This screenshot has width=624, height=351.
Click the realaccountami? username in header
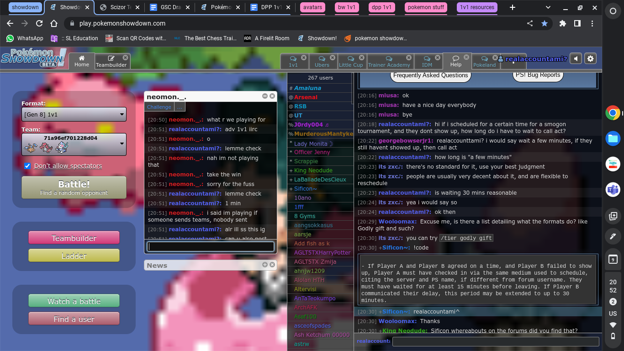point(533,59)
